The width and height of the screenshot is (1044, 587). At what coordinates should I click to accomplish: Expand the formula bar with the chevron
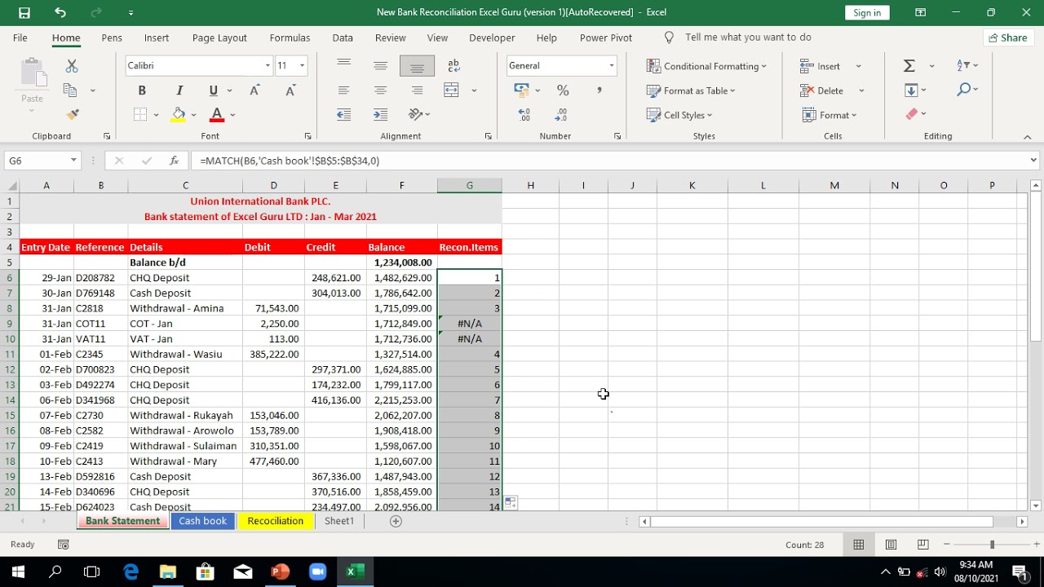coord(1033,161)
